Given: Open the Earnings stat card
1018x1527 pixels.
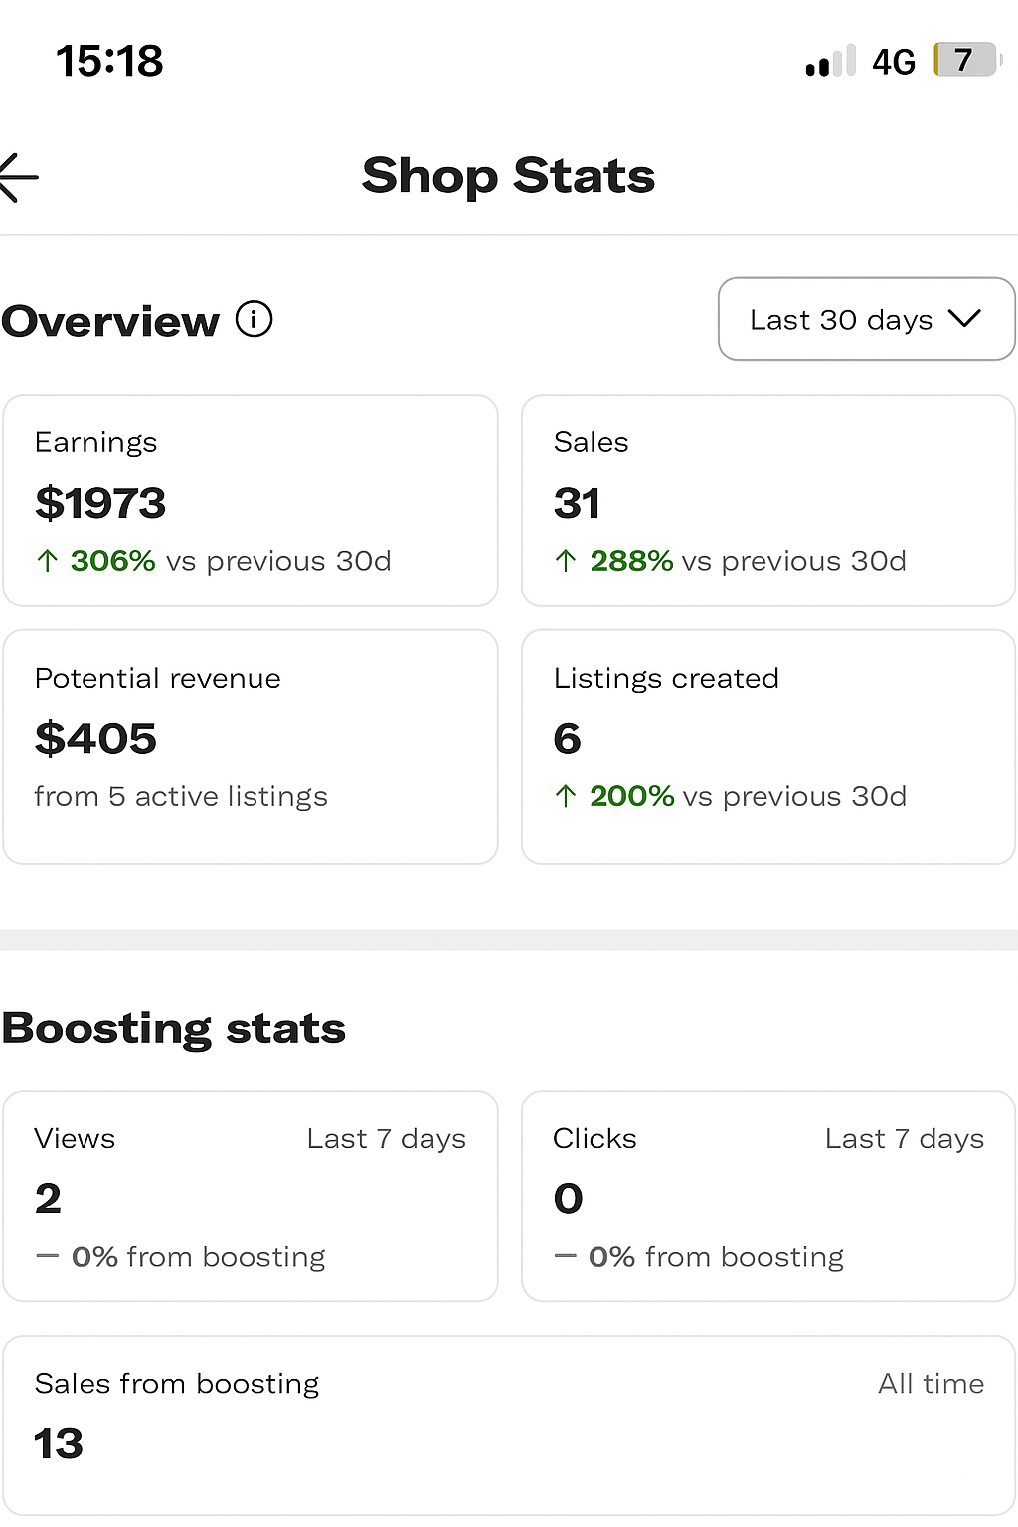Looking at the screenshot, I should coord(251,500).
